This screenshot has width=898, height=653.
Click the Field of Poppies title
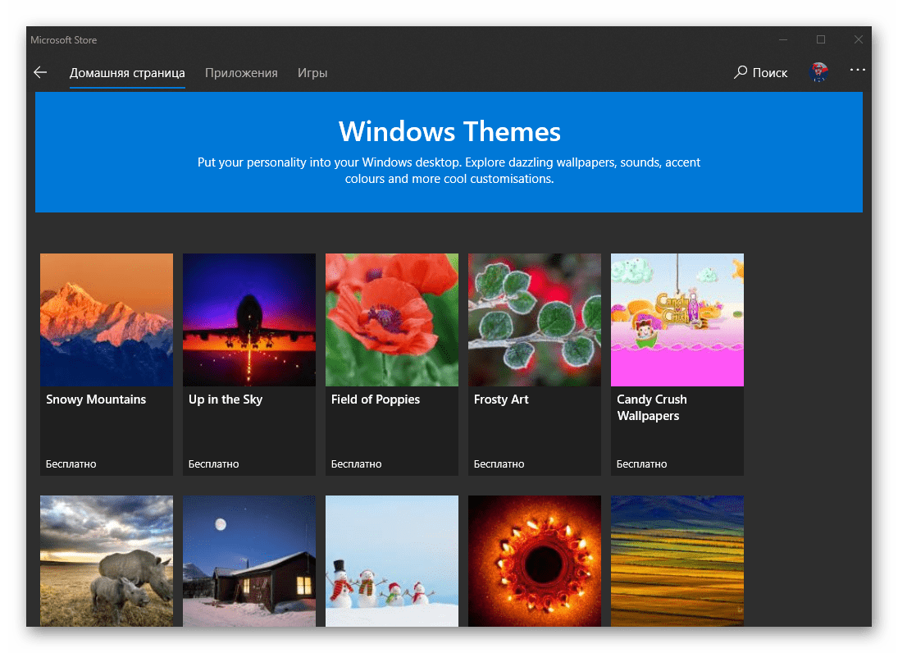375,400
